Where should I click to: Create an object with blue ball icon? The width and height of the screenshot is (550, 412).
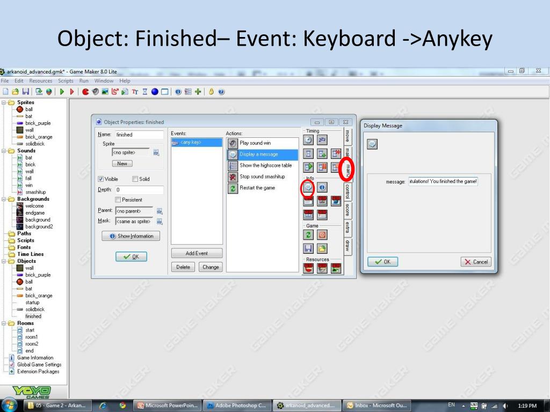pyautogui.click(x=155, y=92)
